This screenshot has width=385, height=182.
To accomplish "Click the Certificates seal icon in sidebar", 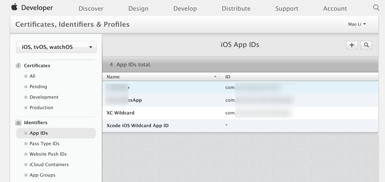I will [x=18, y=66].
